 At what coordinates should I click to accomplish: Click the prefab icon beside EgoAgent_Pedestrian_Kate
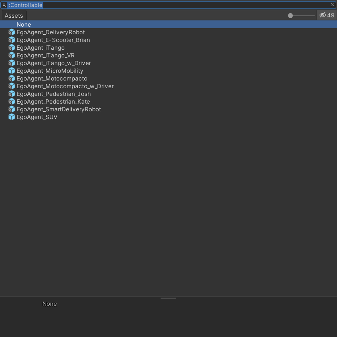12,102
